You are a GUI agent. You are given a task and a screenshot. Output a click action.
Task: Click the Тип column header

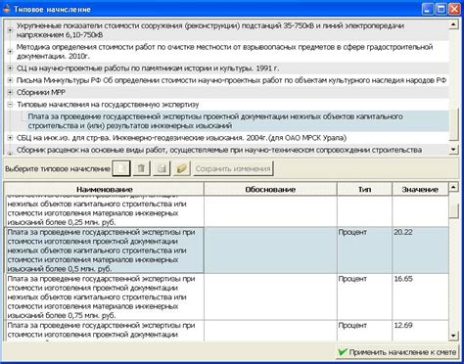tap(364, 189)
